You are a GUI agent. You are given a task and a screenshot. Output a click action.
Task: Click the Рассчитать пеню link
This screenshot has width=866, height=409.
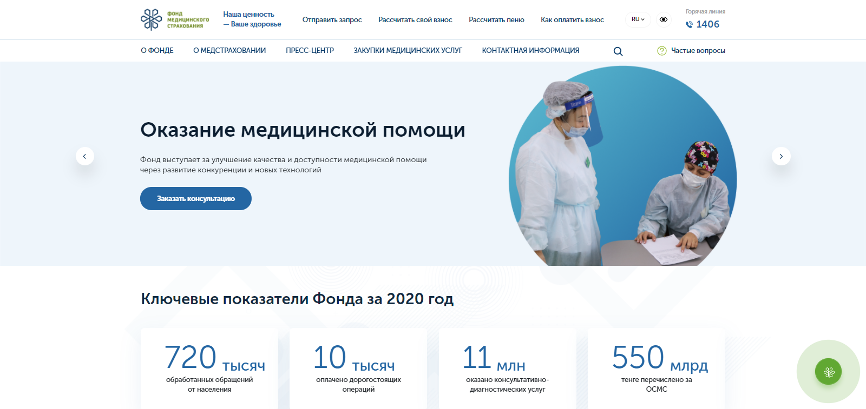tap(496, 19)
